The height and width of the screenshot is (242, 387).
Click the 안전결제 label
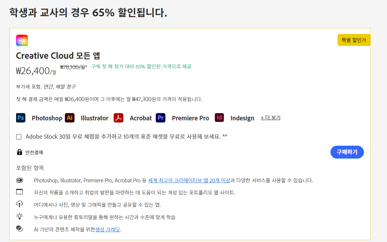(34, 152)
